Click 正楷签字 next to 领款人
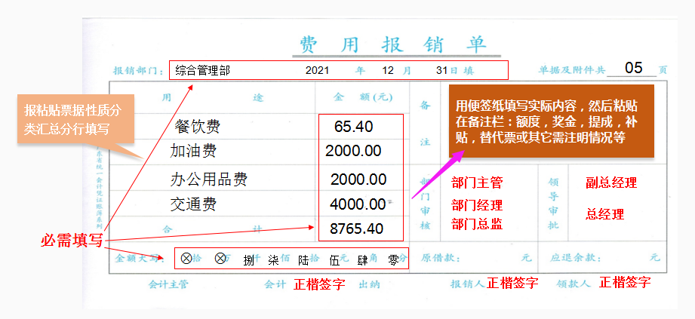The image size is (695, 319). (625, 282)
